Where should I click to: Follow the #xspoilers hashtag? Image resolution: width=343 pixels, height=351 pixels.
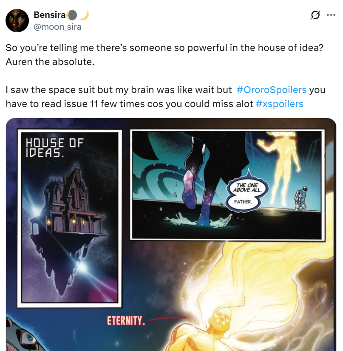[x=279, y=104]
